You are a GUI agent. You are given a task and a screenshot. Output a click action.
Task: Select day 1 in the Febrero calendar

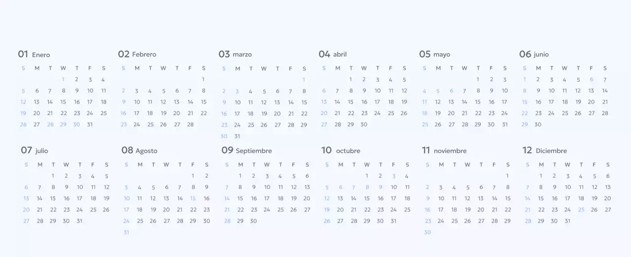click(x=203, y=79)
